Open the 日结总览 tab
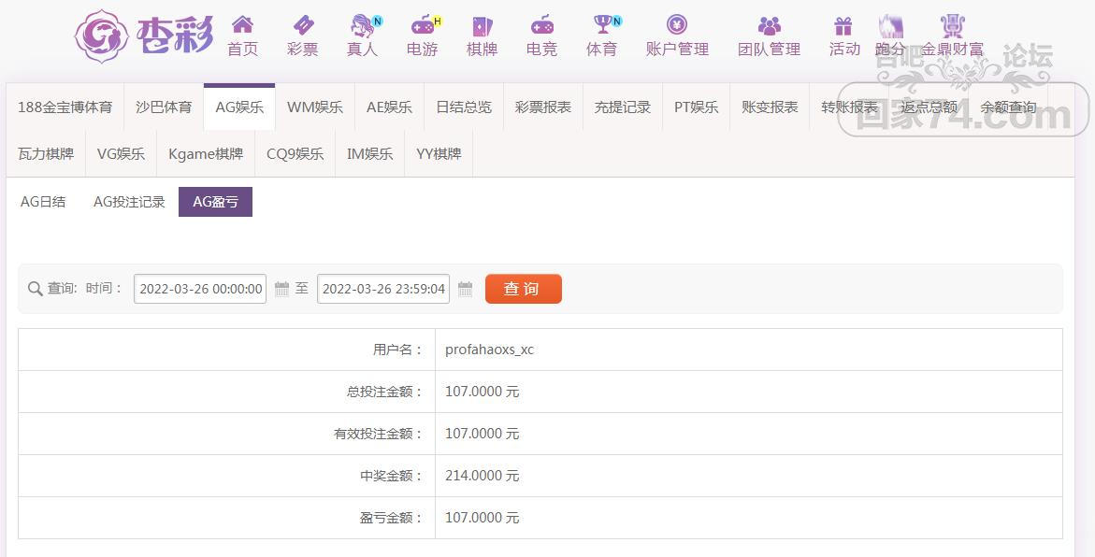This screenshot has height=557, width=1095. click(x=464, y=107)
